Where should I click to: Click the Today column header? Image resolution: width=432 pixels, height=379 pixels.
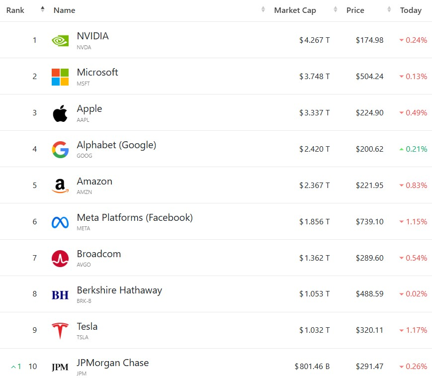[x=411, y=10]
